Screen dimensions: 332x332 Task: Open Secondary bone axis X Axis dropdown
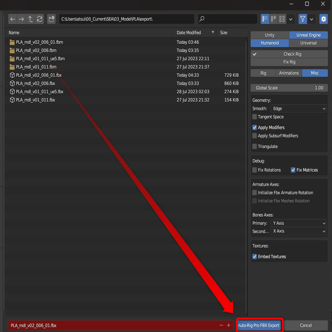pos(298,231)
